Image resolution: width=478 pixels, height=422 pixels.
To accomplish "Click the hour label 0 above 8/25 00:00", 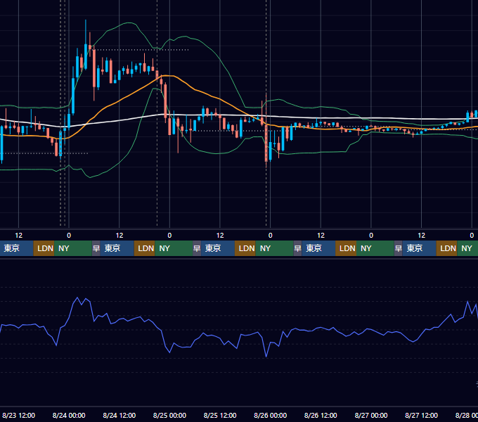I will pos(169,236).
